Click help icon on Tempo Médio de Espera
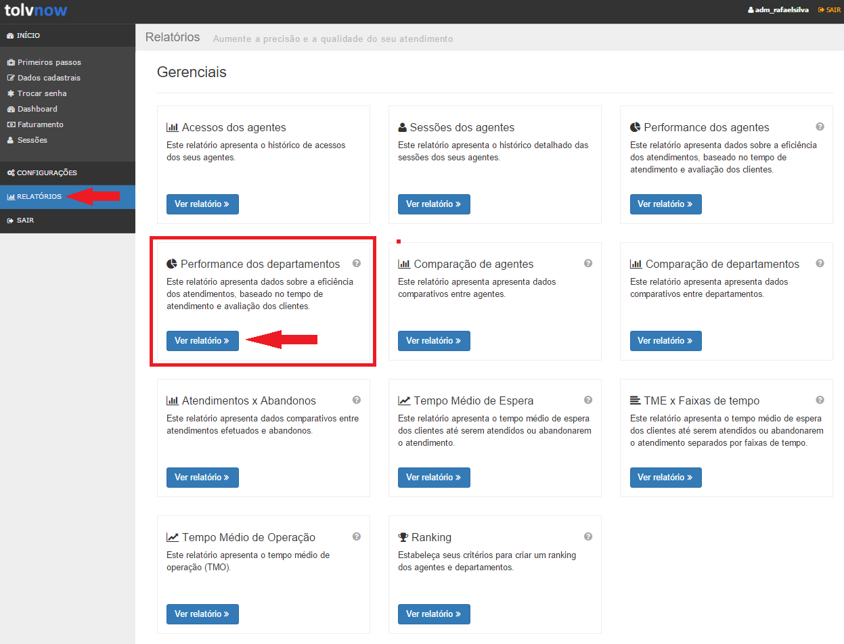 point(588,400)
